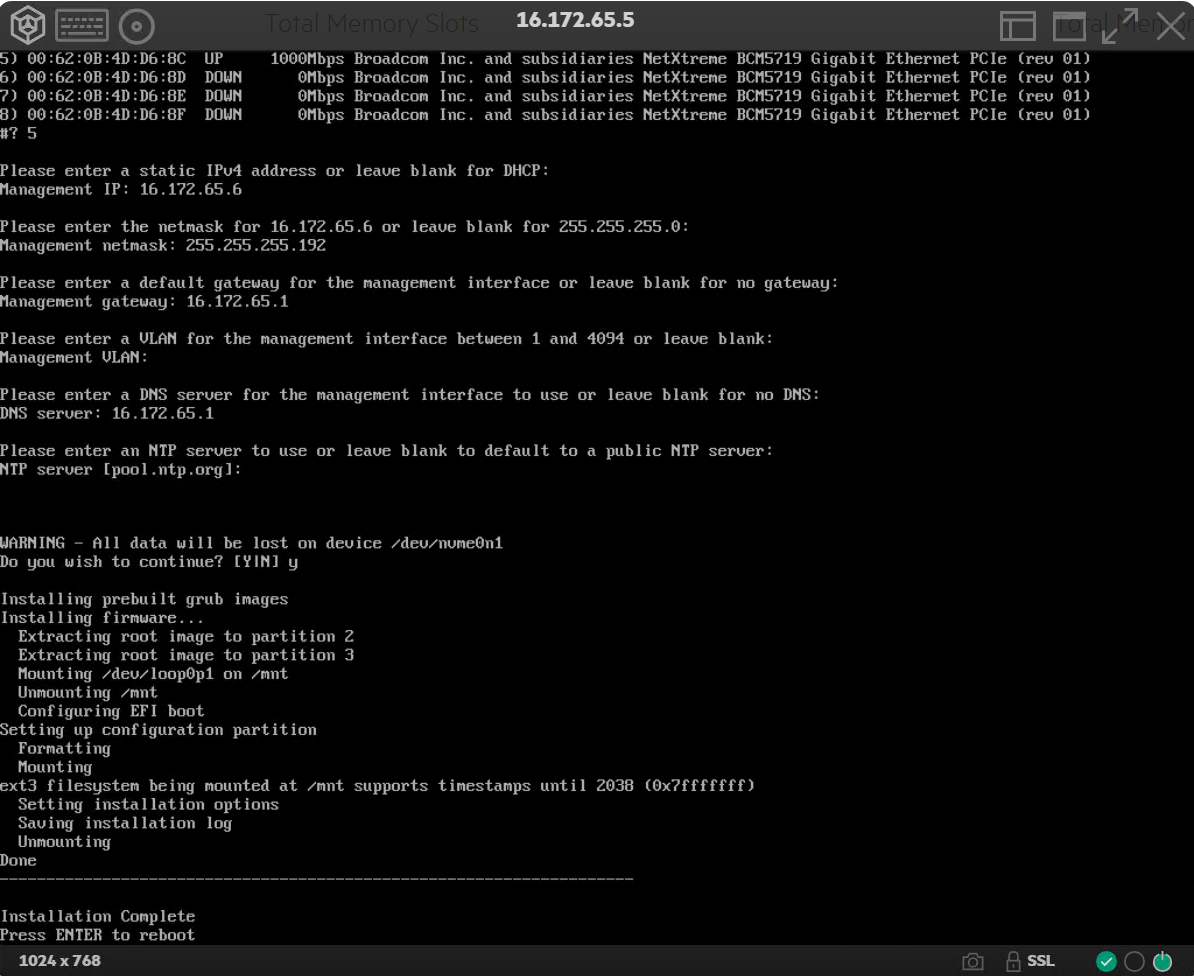1194x976 pixels.
Task: Click the 1024 x 768 resolution label
Action: click(x=59, y=961)
